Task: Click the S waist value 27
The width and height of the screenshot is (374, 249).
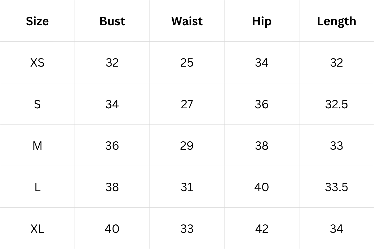Action: (187, 104)
